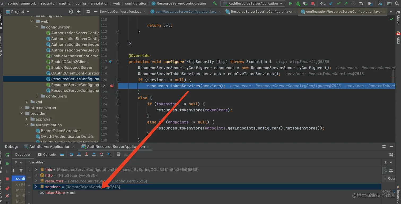This screenshot has width=401, height=204.
Task: Select BearerTokenExtractor class in tree
Action: pos(60,131)
